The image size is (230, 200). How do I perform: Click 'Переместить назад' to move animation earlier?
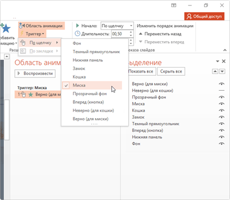[x=160, y=34]
